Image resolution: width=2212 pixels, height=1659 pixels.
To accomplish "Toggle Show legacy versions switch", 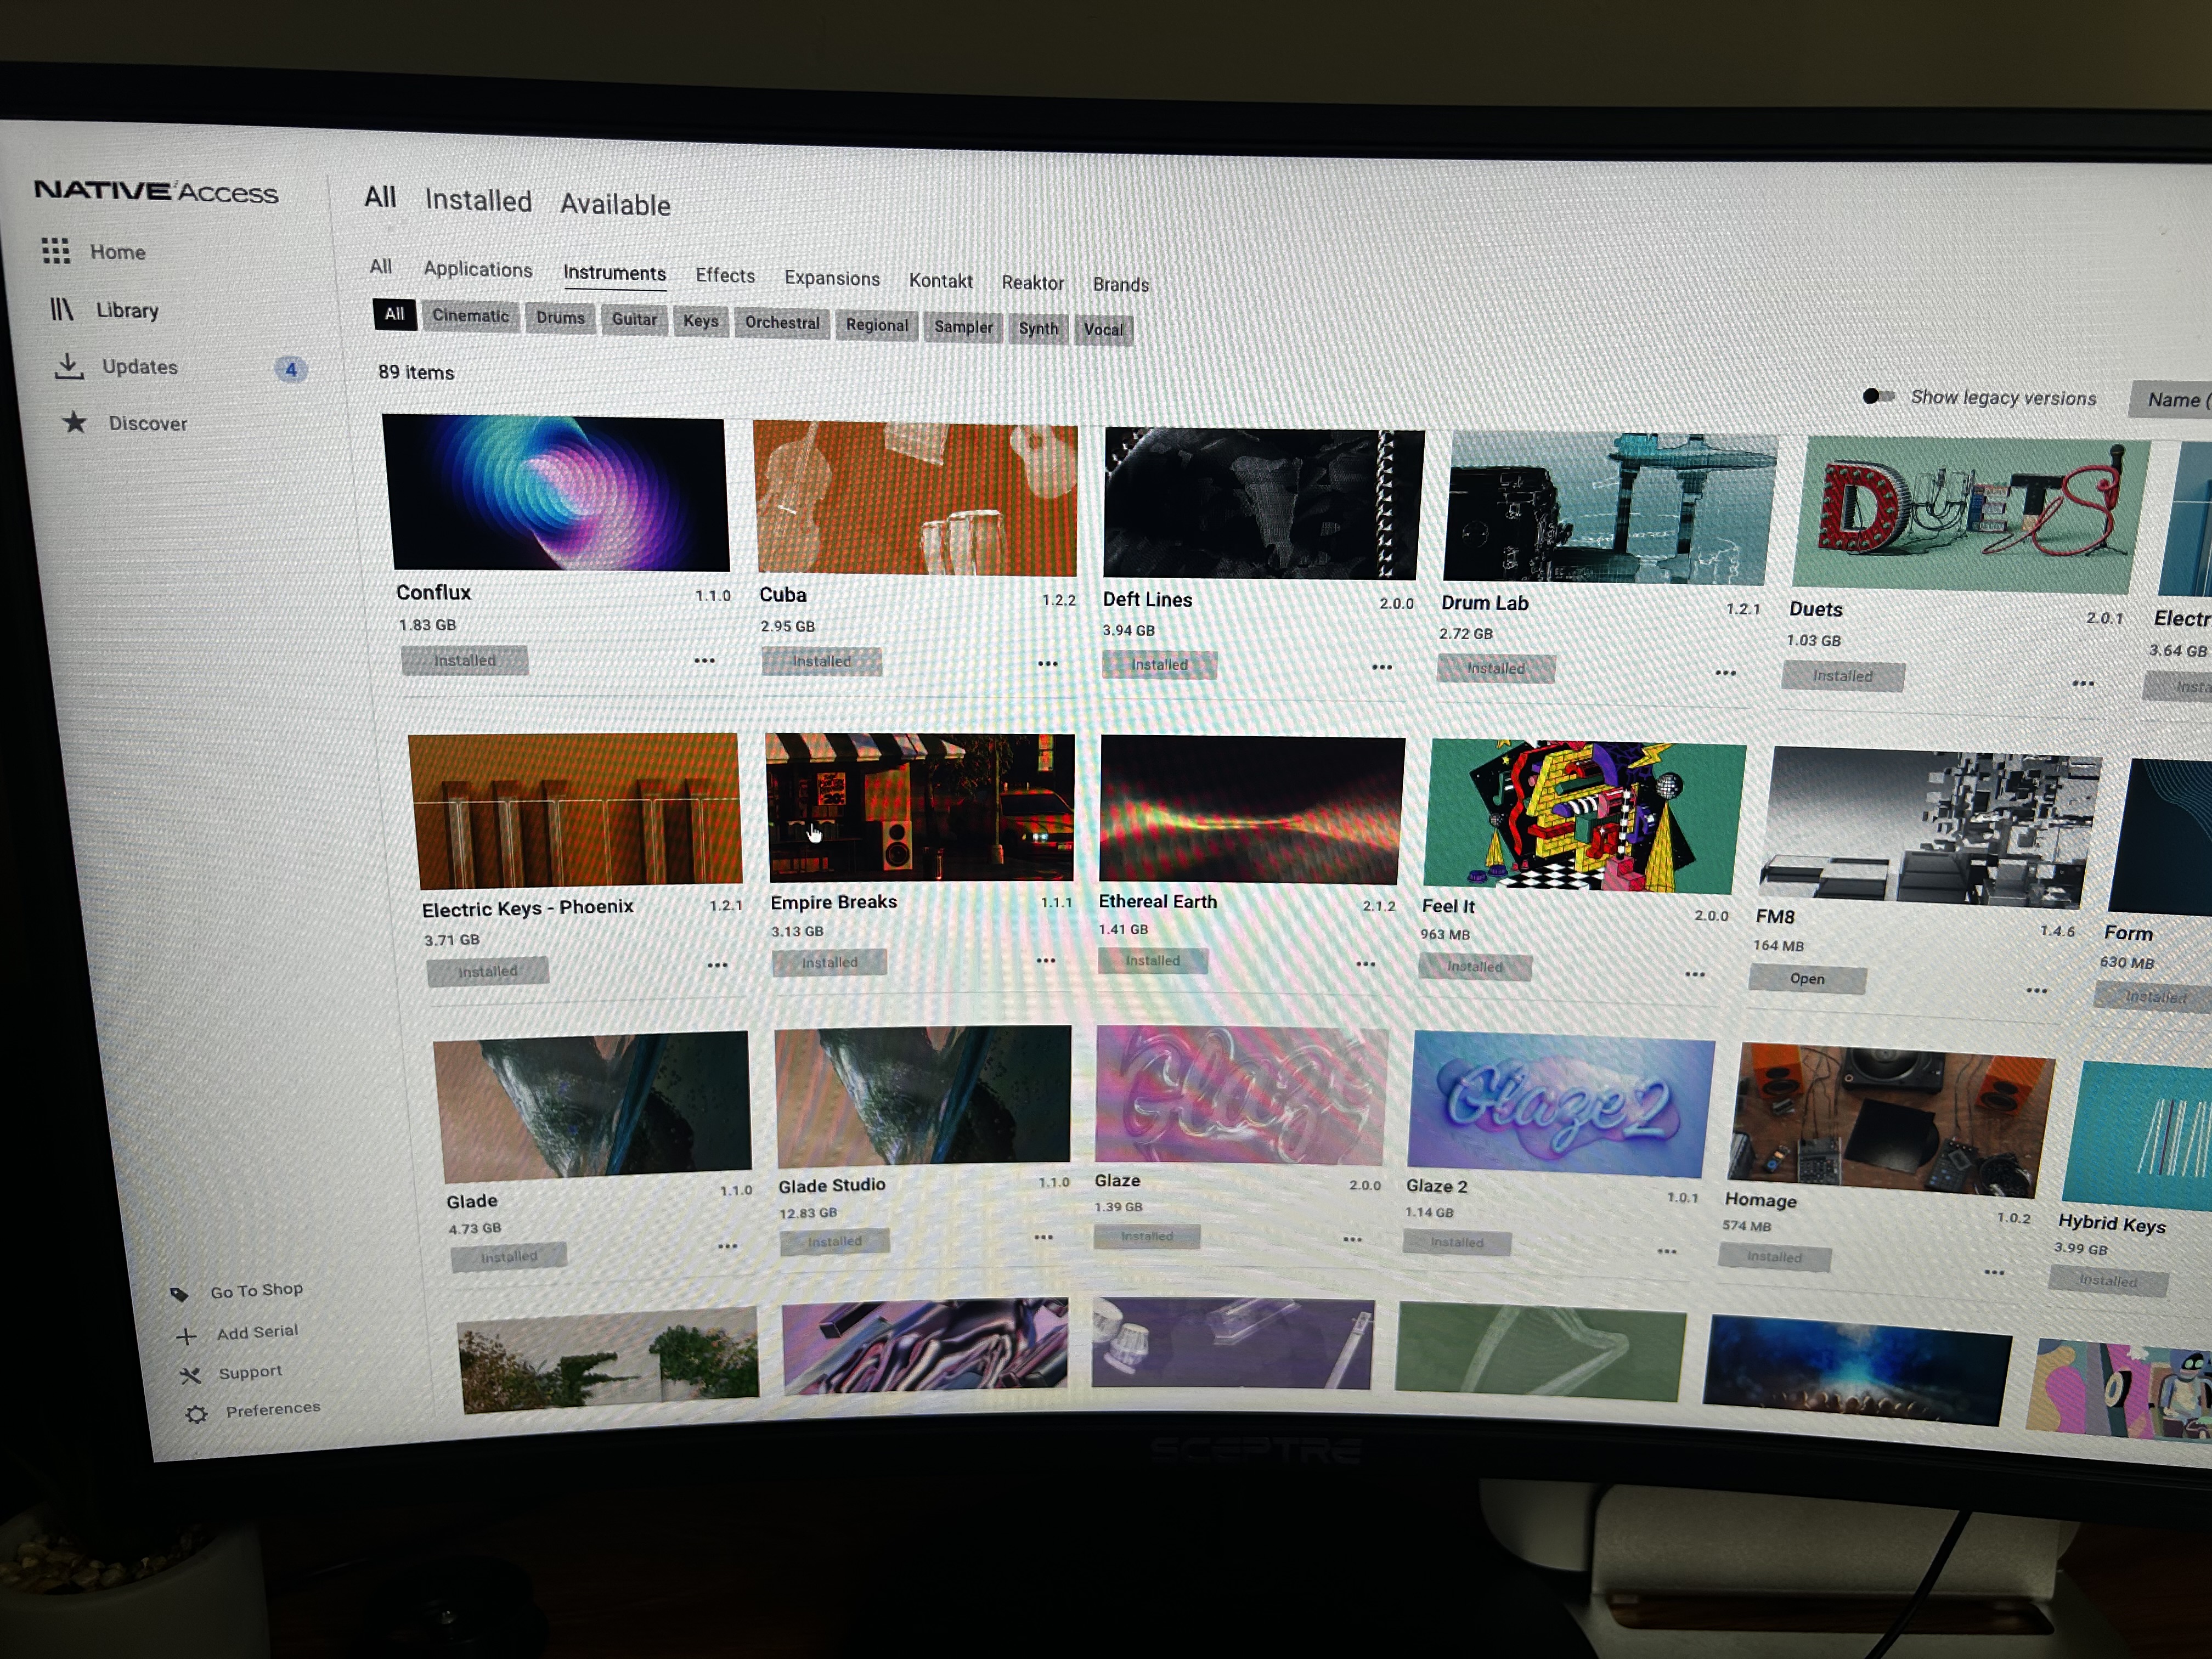I will pyautogui.click(x=1878, y=396).
